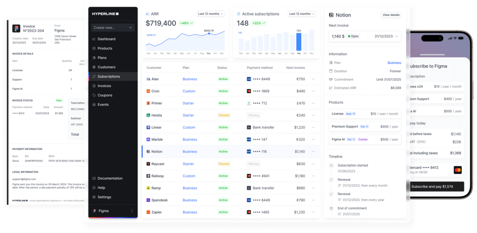The image size is (477, 233).
Task: Open the Figma workspace switcher
Action: (113, 211)
